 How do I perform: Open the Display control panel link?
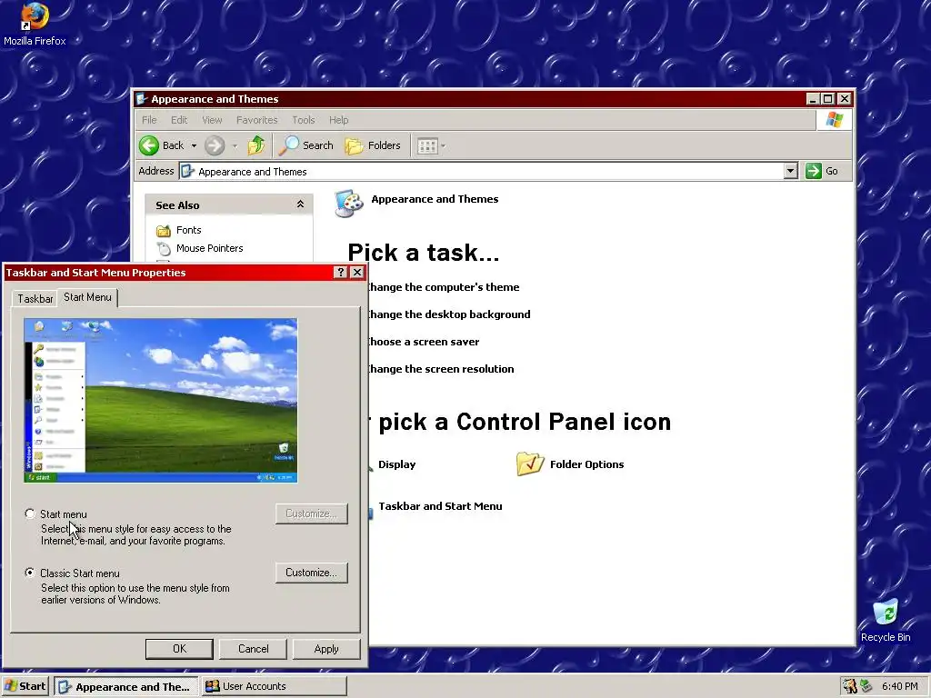pyautogui.click(x=396, y=464)
